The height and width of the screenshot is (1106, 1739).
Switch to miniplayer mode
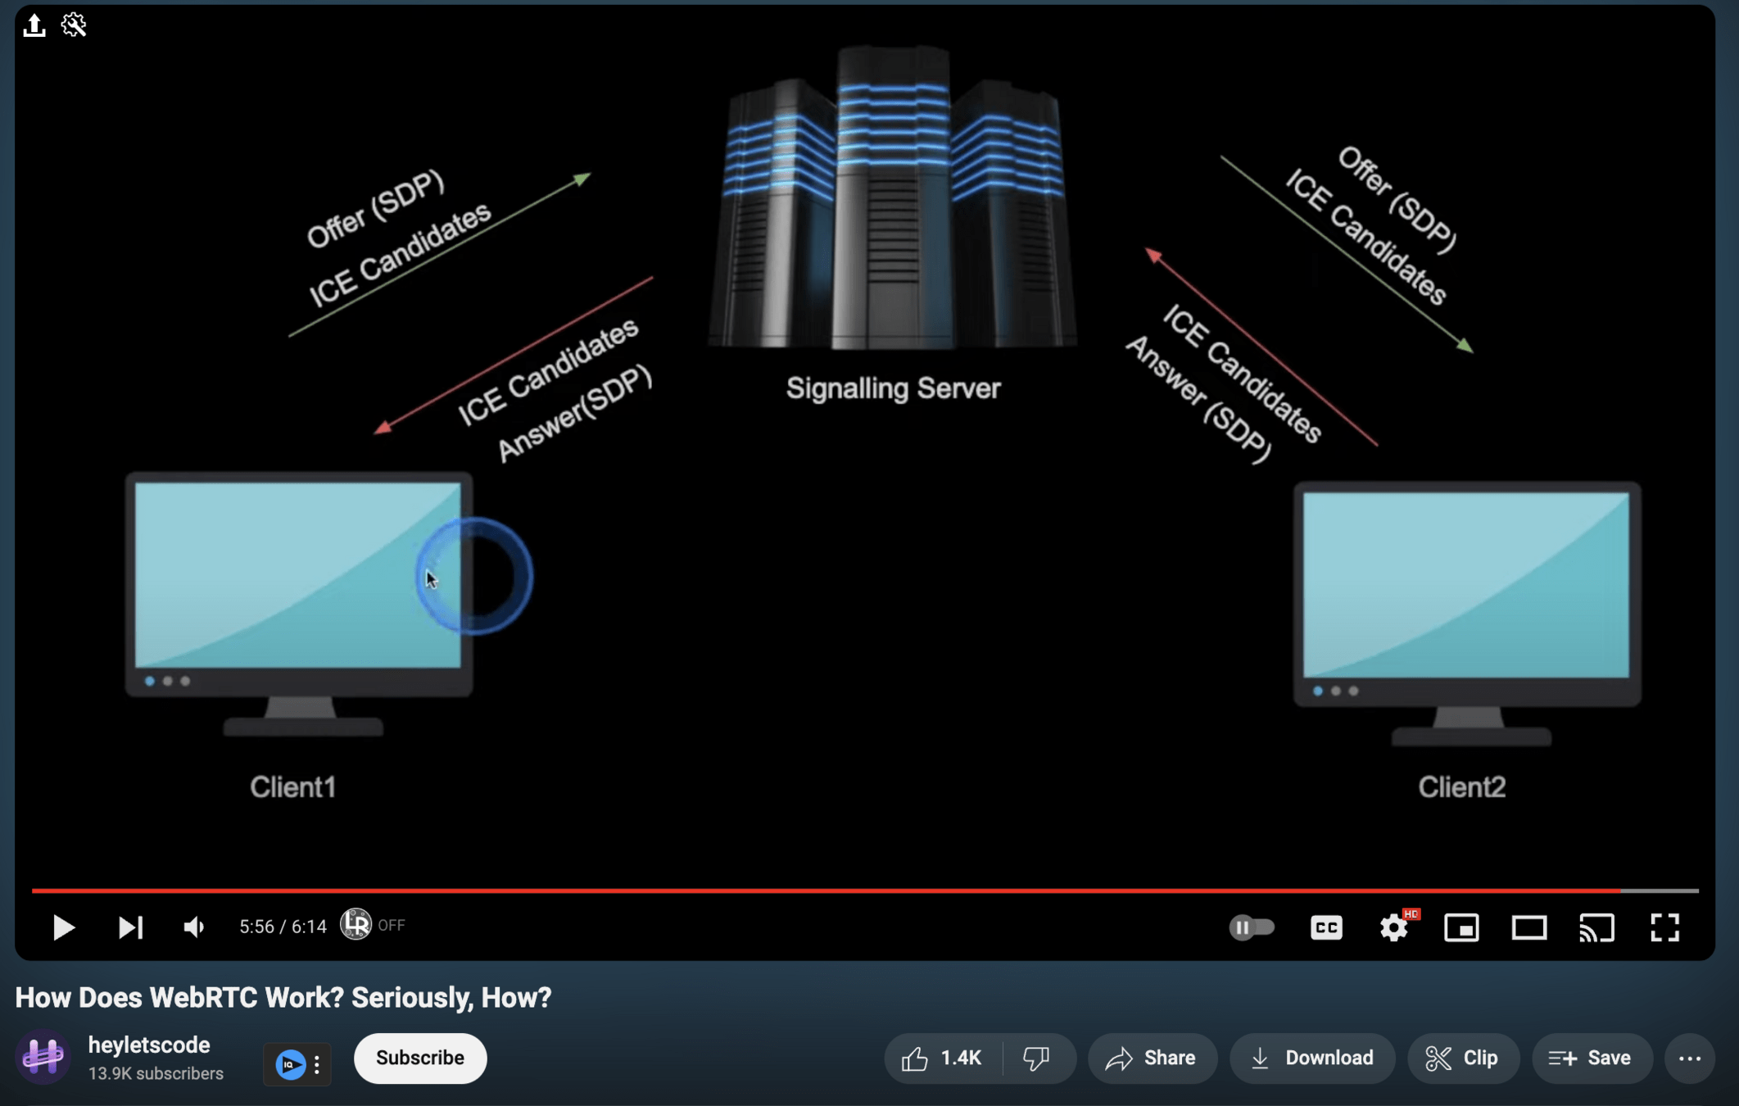click(1461, 927)
